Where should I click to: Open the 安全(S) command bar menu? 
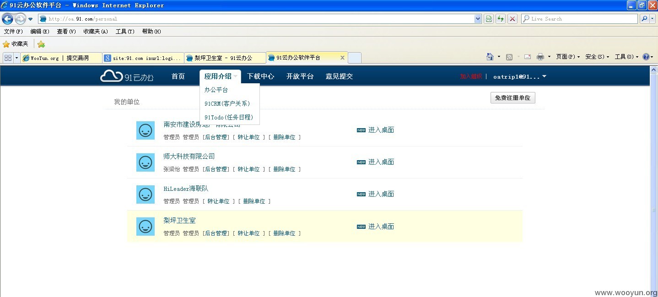point(597,57)
